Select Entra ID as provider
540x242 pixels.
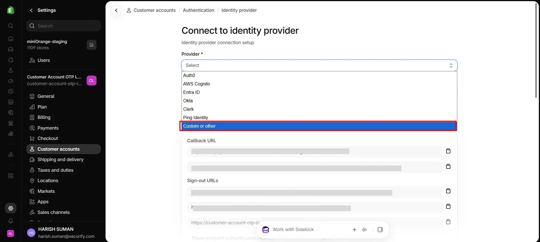(x=319, y=92)
